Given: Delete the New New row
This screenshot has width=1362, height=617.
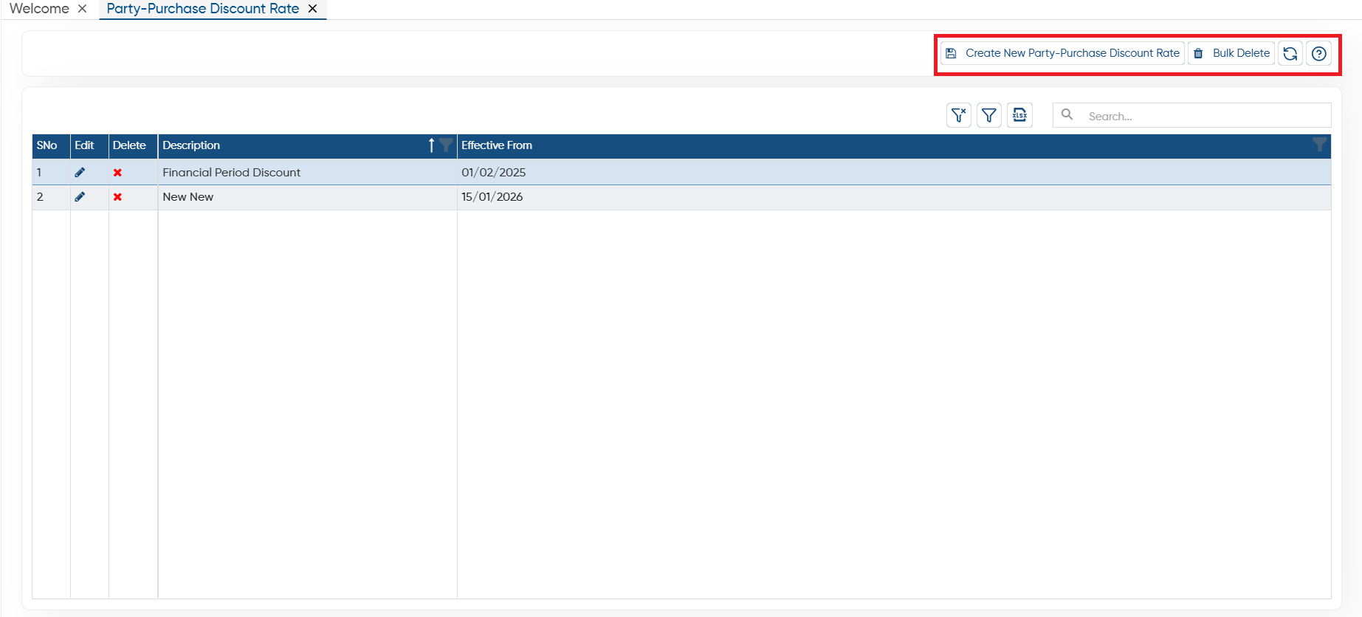Looking at the screenshot, I should click(117, 196).
